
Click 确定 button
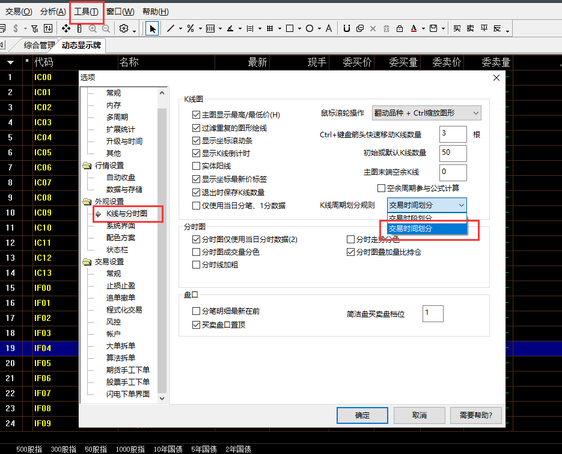[x=362, y=415]
